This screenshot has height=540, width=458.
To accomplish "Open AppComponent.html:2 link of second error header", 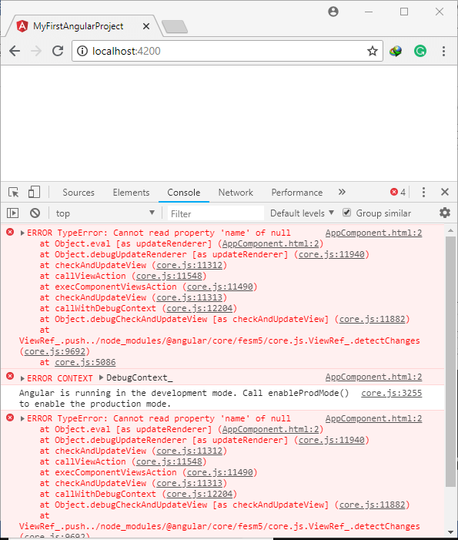I will [373, 418].
